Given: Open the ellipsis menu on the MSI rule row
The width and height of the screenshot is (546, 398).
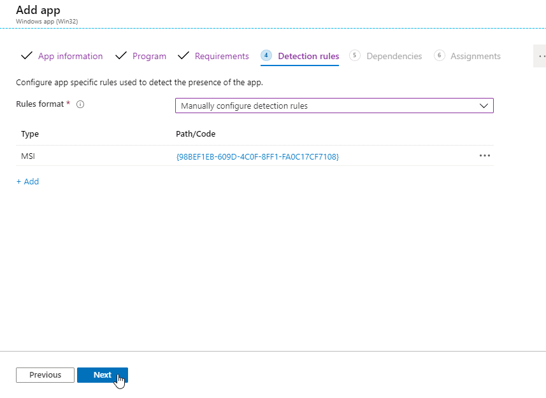Looking at the screenshot, I should point(484,156).
